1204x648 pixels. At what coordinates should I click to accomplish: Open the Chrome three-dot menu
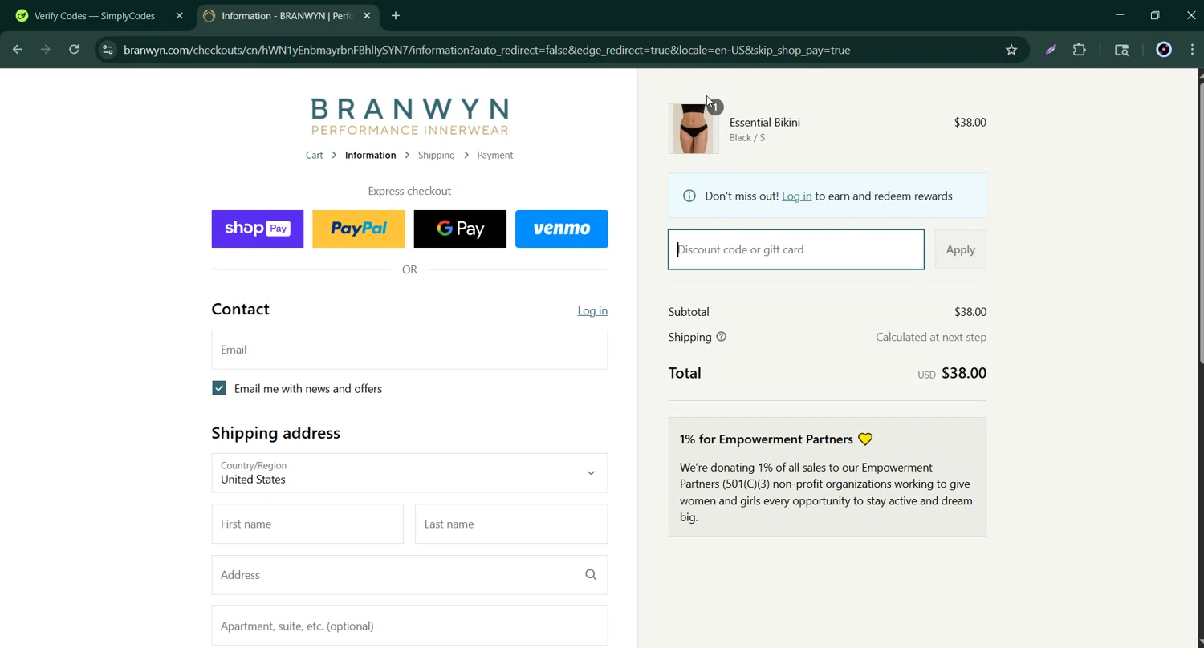1192,50
